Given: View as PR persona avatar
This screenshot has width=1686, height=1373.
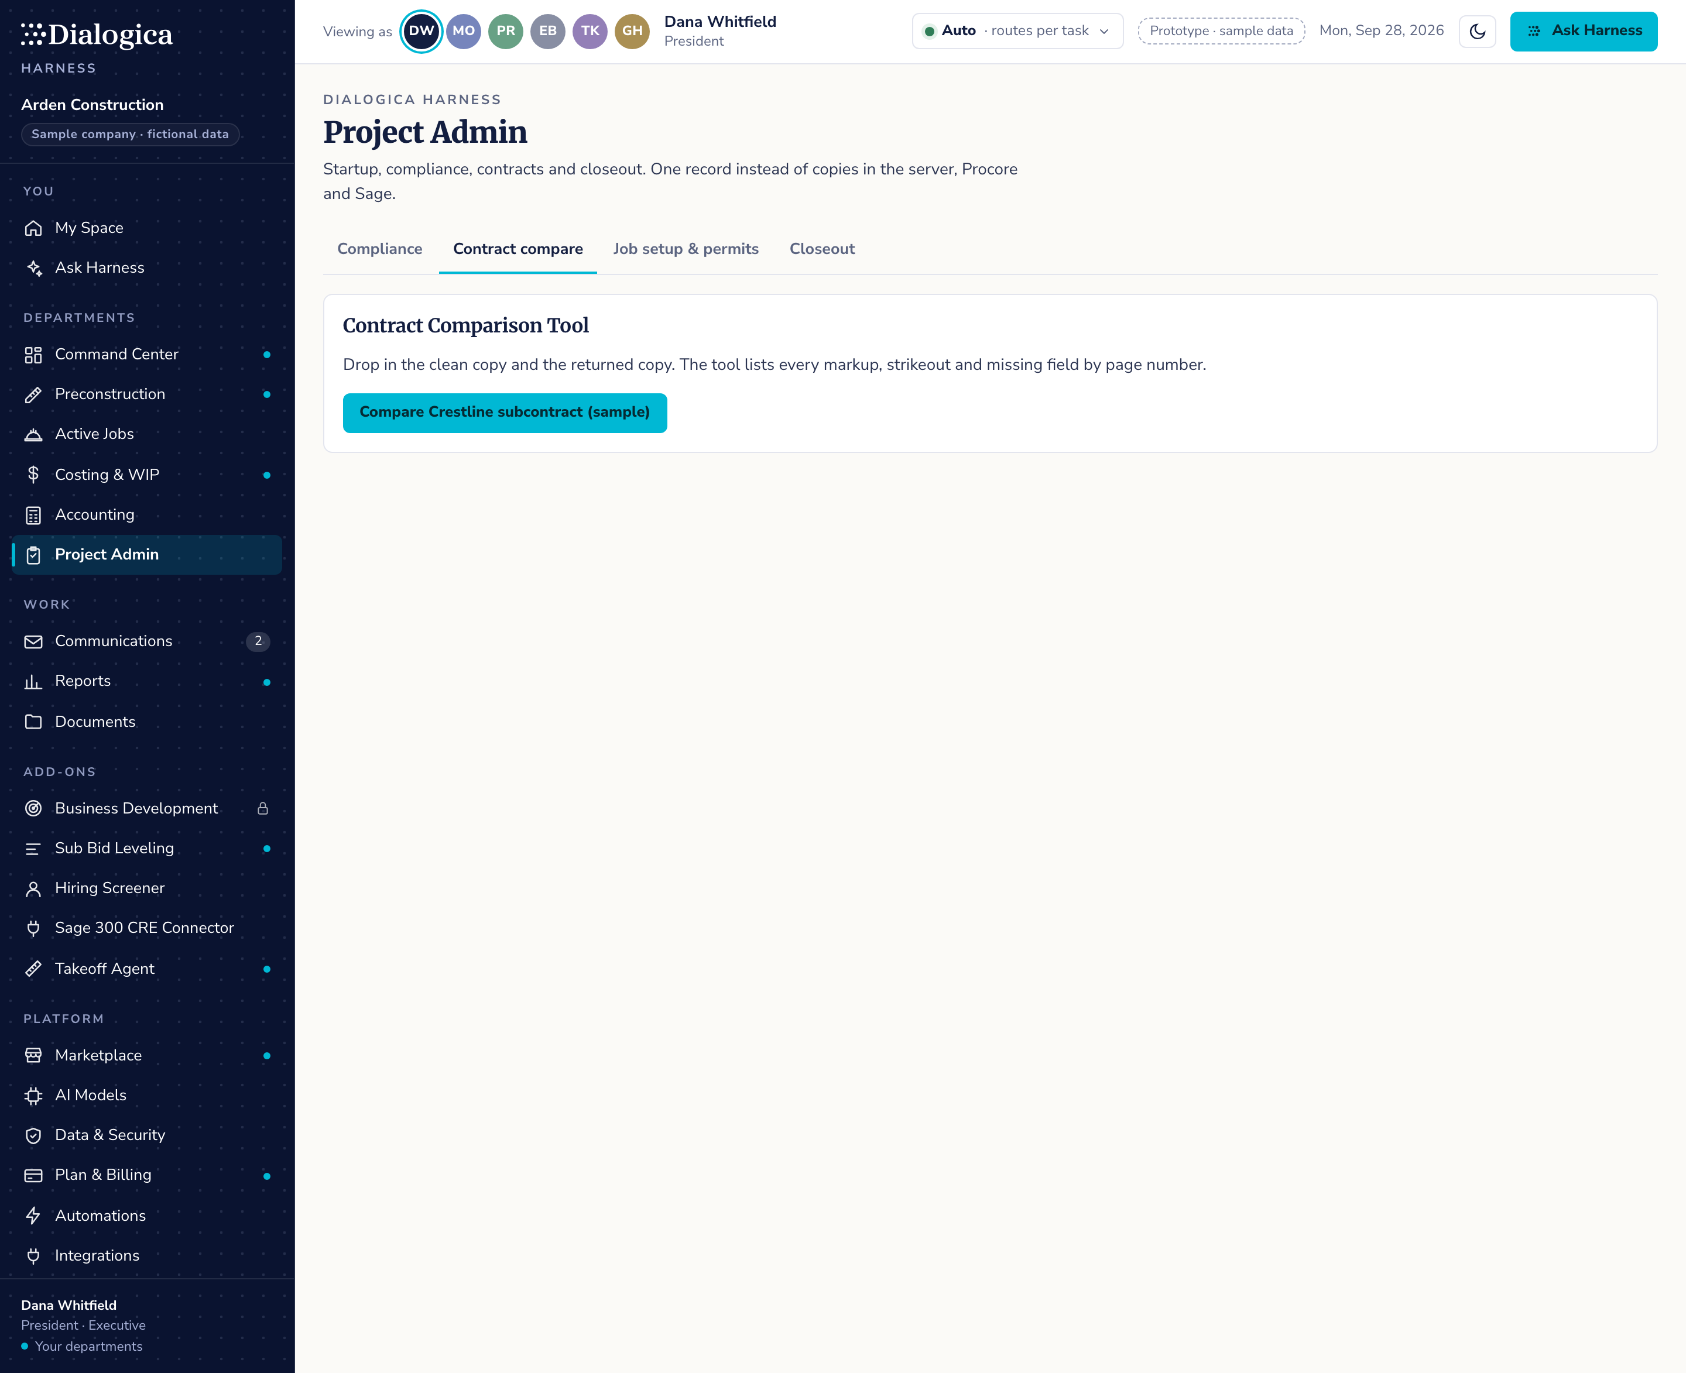Looking at the screenshot, I should 506,32.
